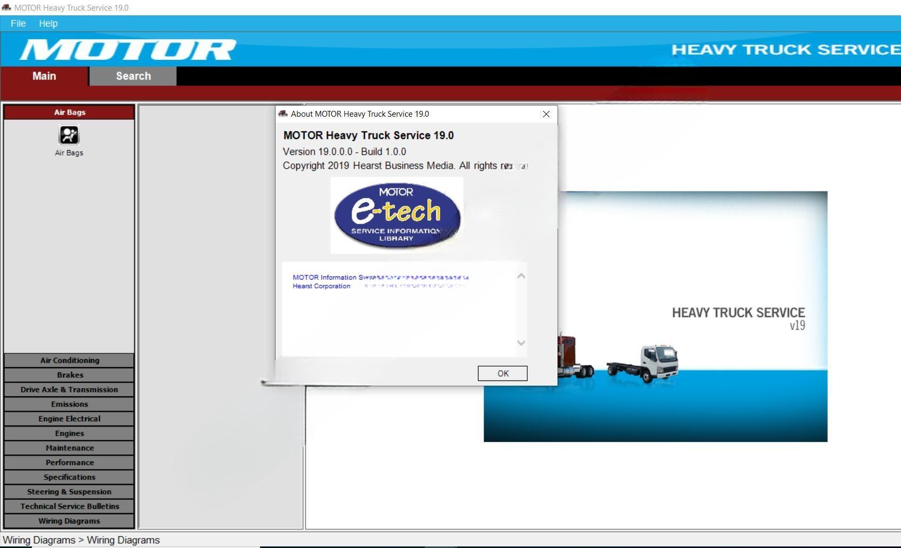
Task: Collapse the Air Bags category header
Action: (69, 112)
